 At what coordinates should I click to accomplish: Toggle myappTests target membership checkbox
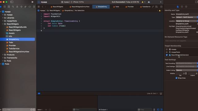pyautogui.click(x=167, y=52)
